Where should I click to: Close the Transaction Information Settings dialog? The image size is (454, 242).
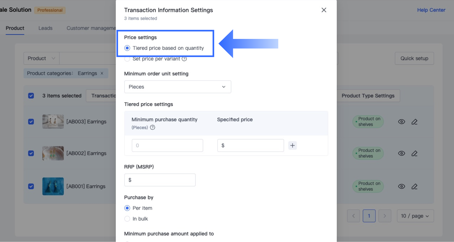tap(324, 10)
